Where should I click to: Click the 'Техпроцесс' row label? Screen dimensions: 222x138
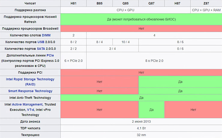point(30,135)
